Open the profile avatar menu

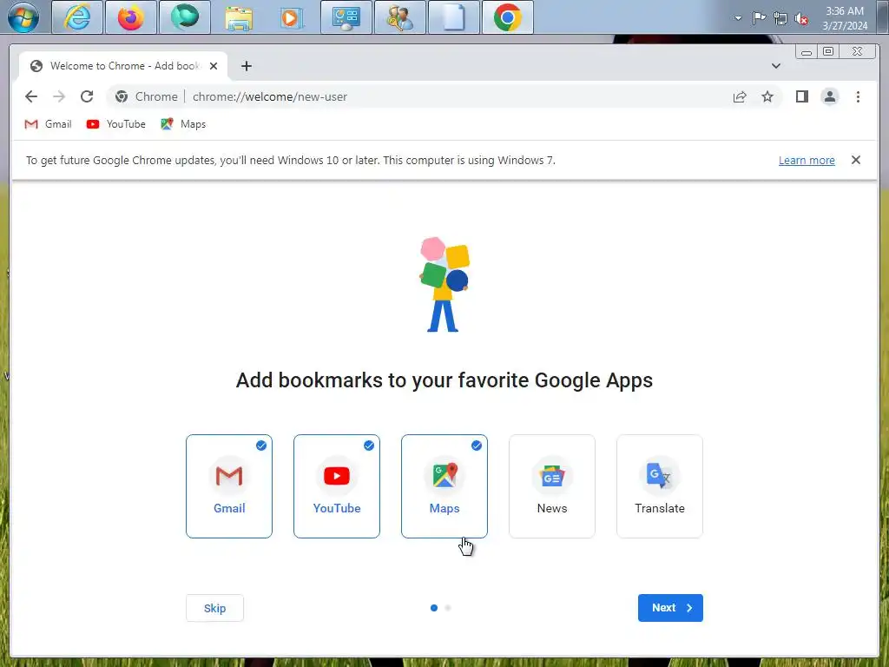pyautogui.click(x=829, y=96)
